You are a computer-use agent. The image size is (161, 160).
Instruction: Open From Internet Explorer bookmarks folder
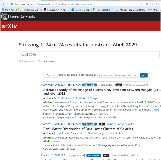pos(30,10)
